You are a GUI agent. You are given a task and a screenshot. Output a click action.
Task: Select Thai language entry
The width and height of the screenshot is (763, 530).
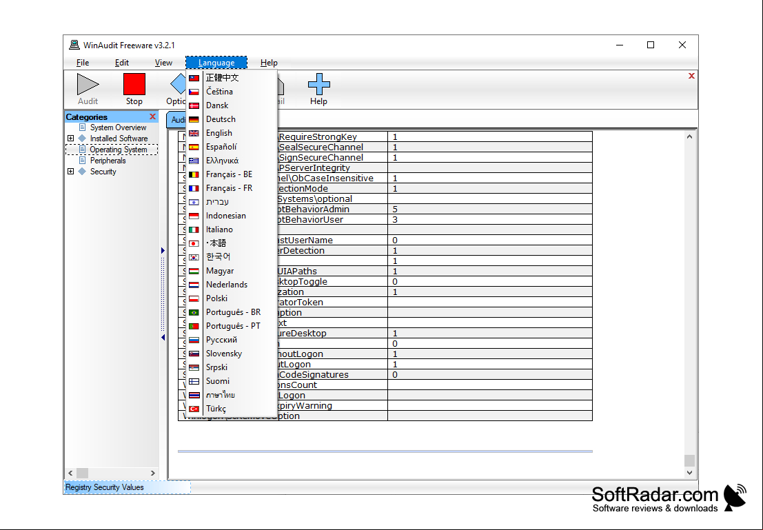(232, 395)
